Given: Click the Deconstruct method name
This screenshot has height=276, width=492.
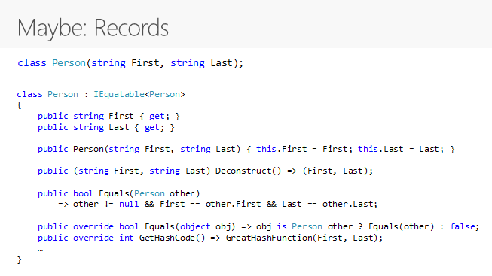Looking at the screenshot, I should coord(243,171).
